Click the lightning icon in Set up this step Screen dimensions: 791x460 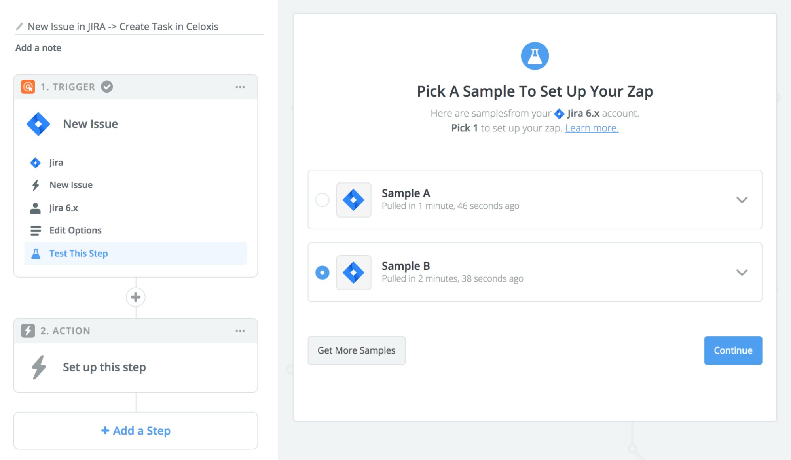pyautogui.click(x=38, y=367)
